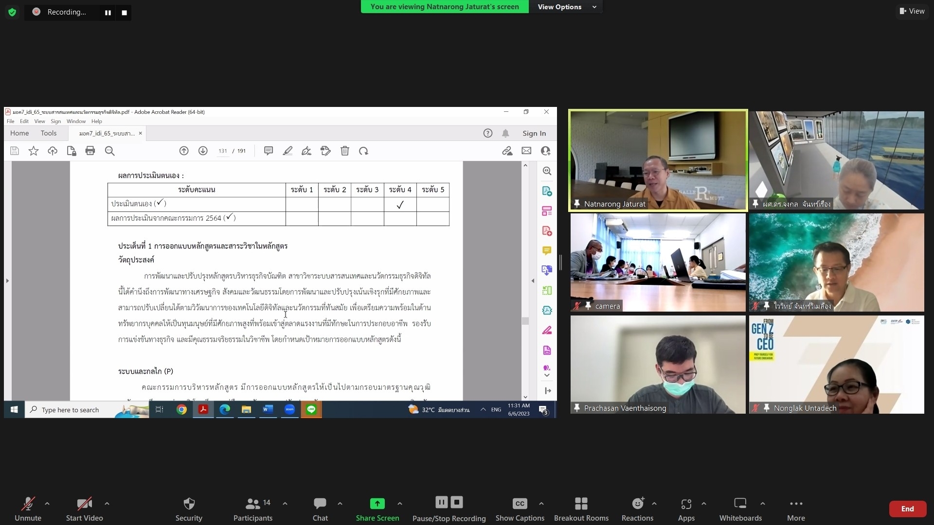Open the File menu in Acrobat Reader
This screenshot has width=934, height=525.
pos(11,122)
